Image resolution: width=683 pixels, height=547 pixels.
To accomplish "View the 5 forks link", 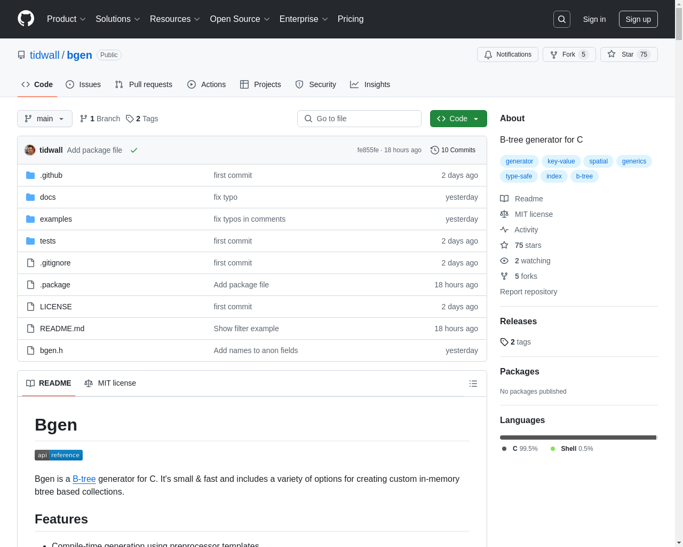I will point(519,276).
